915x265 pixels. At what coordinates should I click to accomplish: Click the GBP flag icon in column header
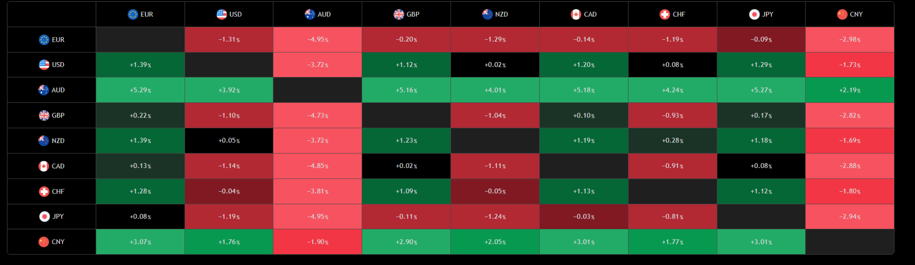399,14
